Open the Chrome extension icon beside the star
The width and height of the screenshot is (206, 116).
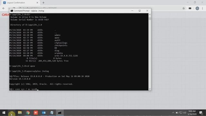pyautogui.click(x=190, y=8)
